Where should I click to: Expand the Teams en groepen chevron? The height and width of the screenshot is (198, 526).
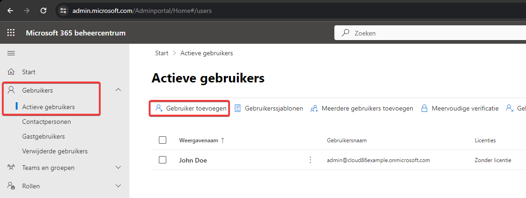pyautogui.click(x=118, y=167)
